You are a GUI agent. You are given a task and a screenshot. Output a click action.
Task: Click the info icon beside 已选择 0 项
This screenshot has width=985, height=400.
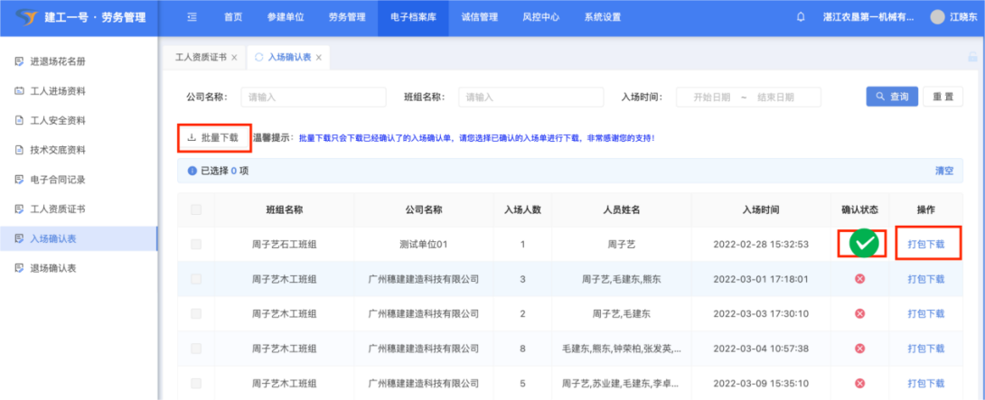click(192, 171)
